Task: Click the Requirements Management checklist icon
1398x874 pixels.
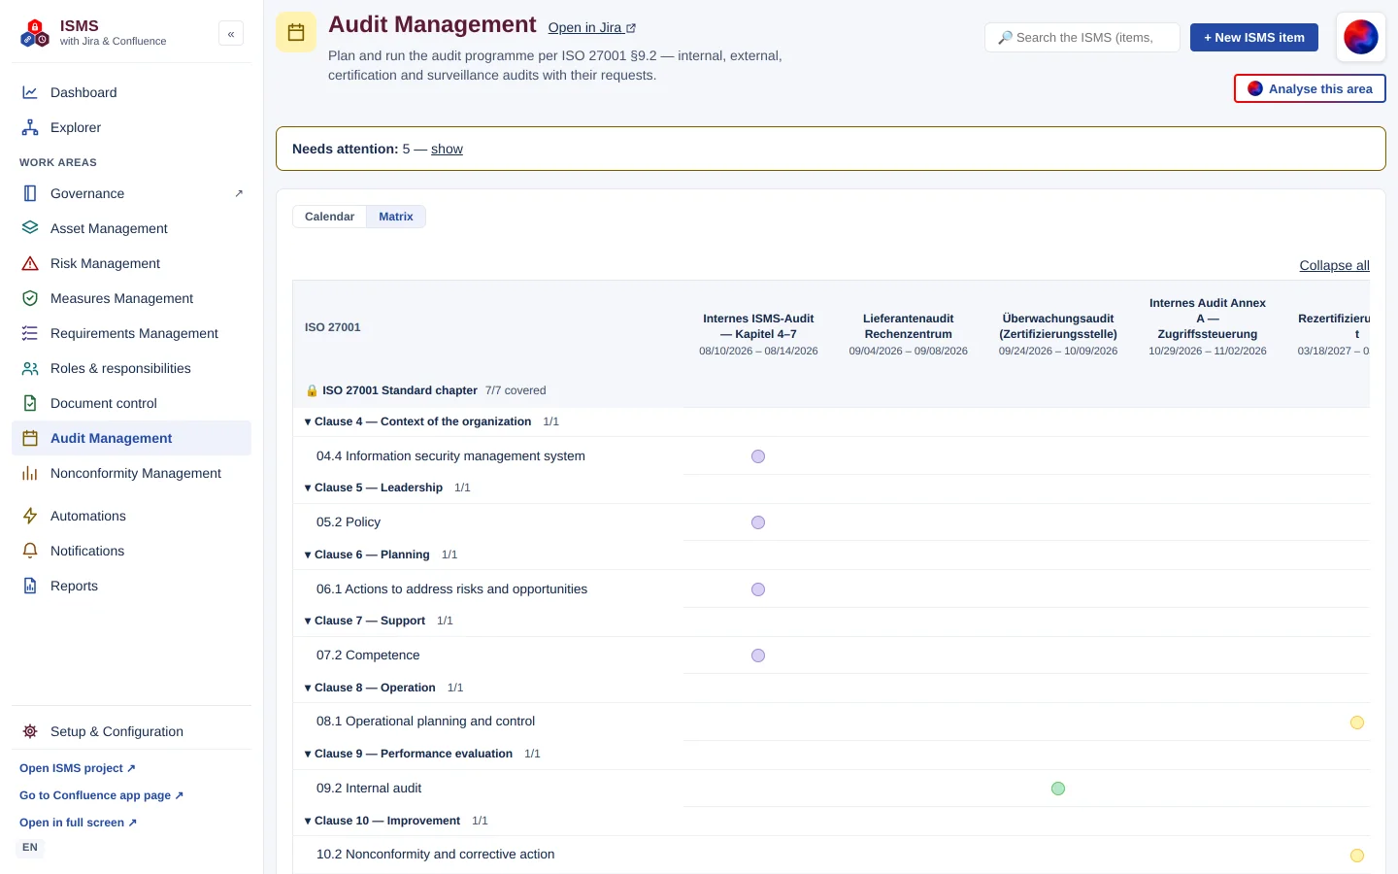Action: coord(30,333)
